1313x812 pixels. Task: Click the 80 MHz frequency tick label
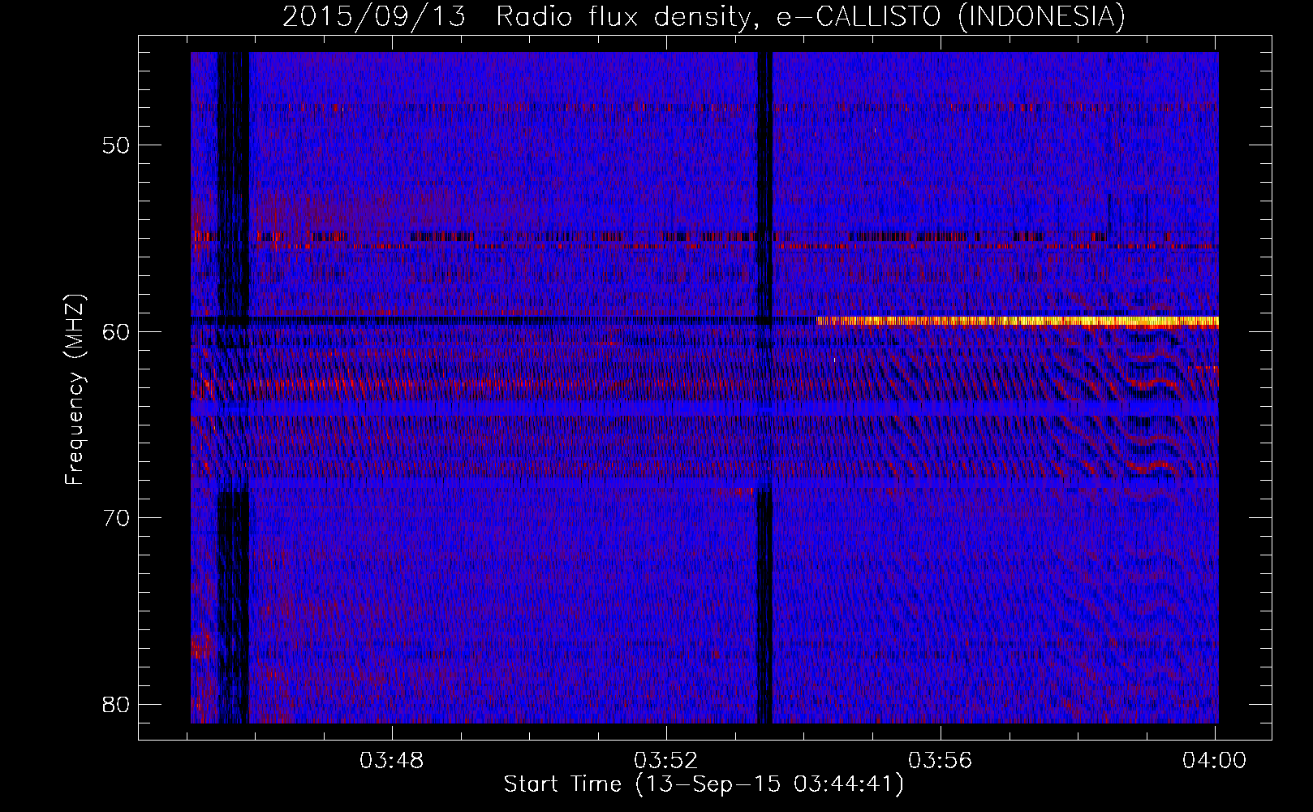pyautogui.click(x=116, y=703)
